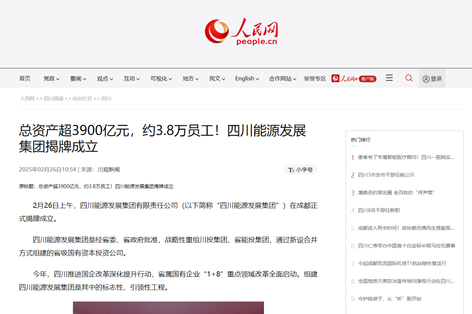
Task: Toggle the 小字号 font size button
Action: click(x=301, y=170)
